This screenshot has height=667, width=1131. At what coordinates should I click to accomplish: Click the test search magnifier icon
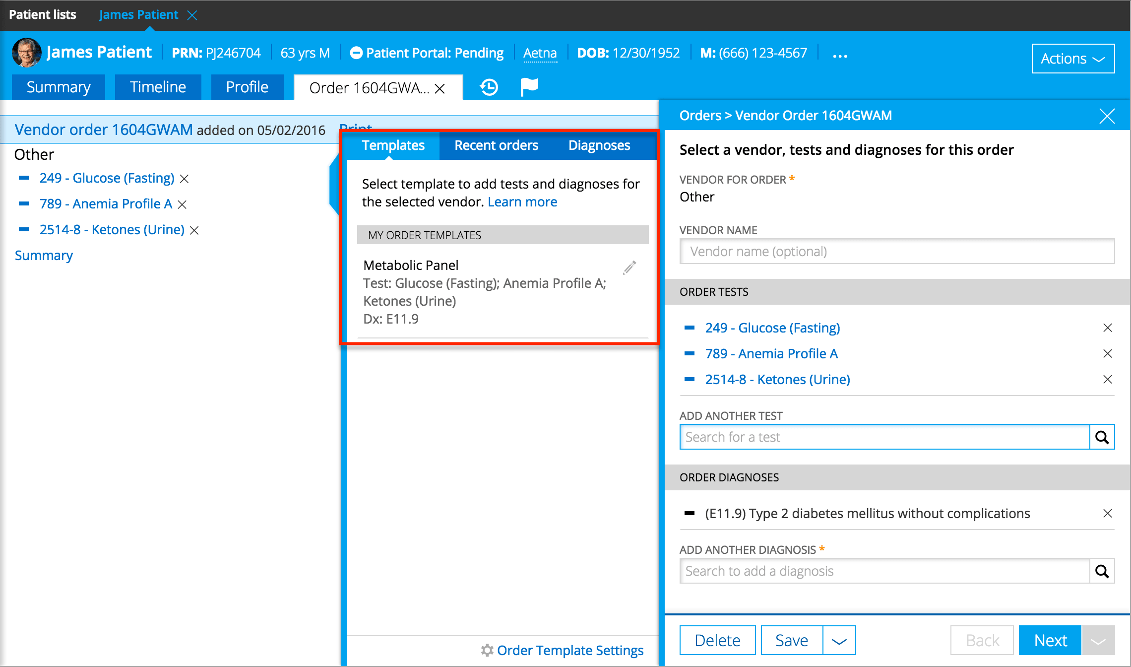click(1102, 437)
